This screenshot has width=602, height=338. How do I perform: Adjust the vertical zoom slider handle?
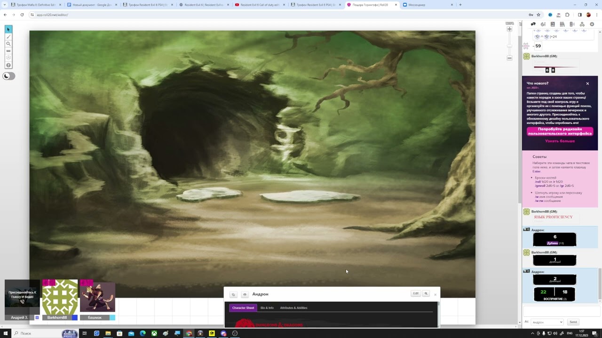pos(509,46)
